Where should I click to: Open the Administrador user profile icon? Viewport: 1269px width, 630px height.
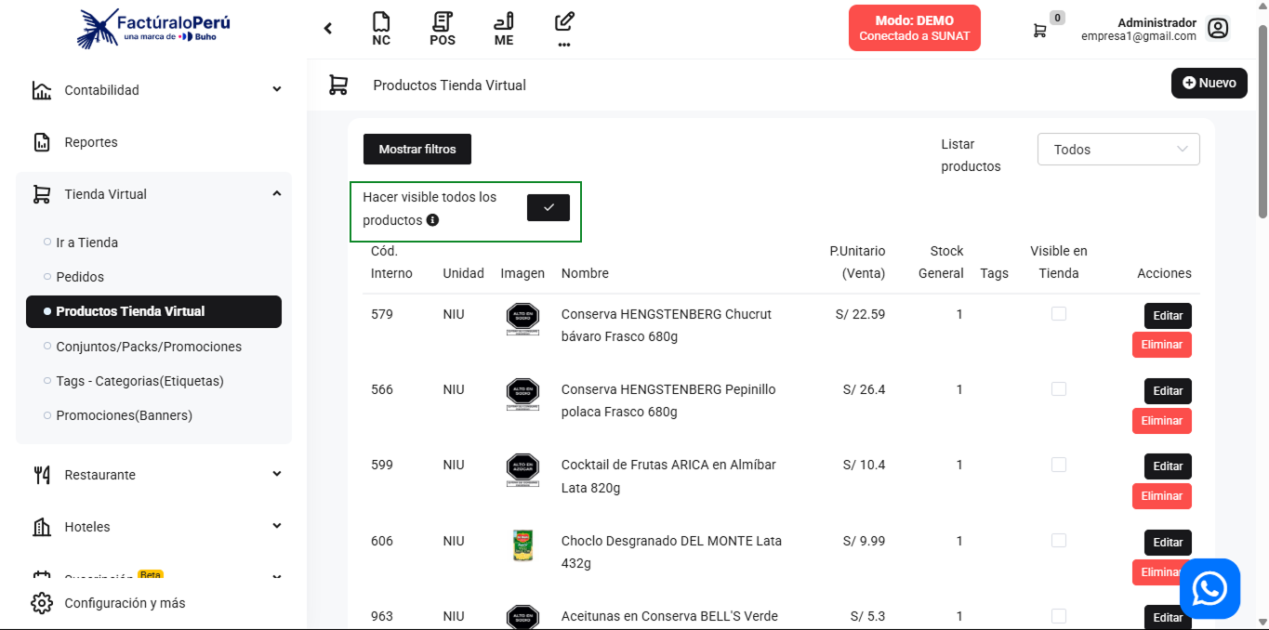click(1218, 29)
